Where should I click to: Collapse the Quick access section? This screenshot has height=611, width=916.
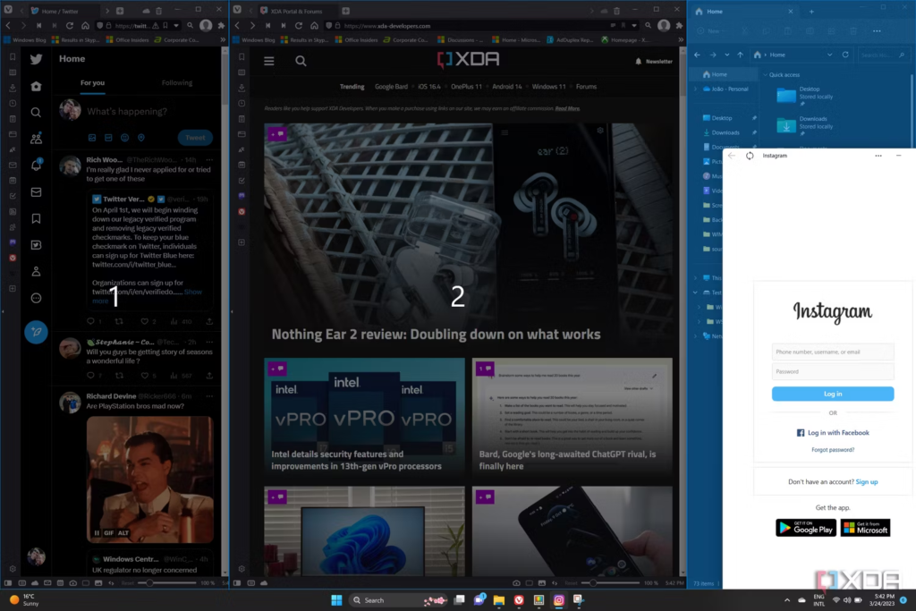click(x=765, y=75)
